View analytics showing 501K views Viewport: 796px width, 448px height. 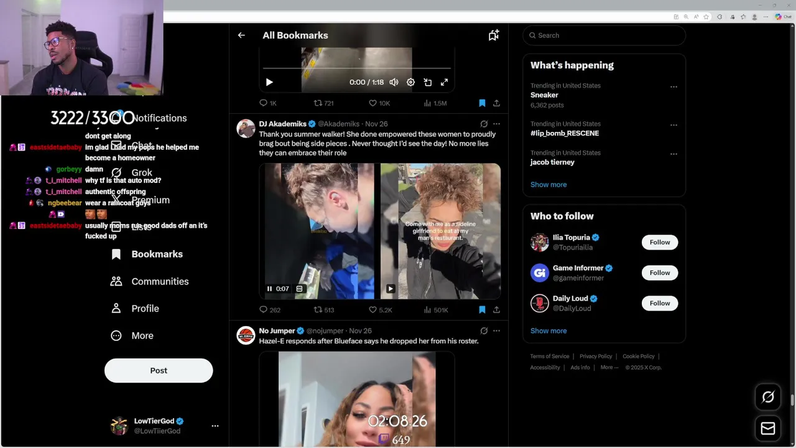(436, 310)
